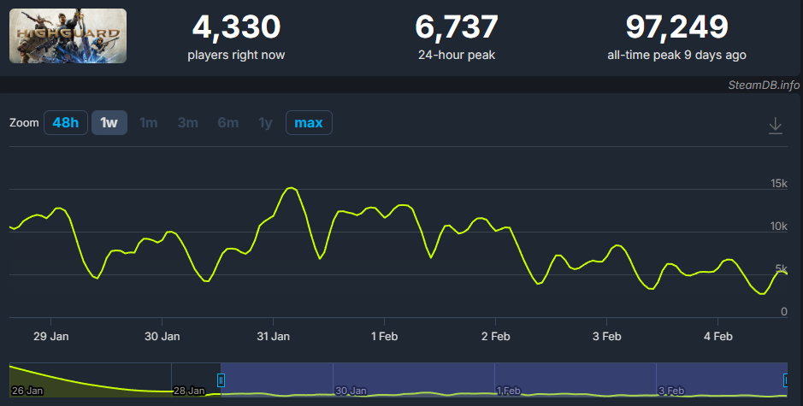Click the 30 Jan axis label
This screenshot has width=803, height=406.
pos(162,337)
